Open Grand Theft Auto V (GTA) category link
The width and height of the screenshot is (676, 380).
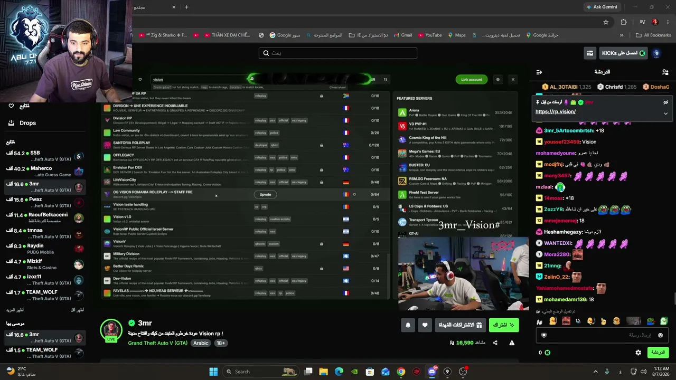pyautogui.click(x=157, y=343)
